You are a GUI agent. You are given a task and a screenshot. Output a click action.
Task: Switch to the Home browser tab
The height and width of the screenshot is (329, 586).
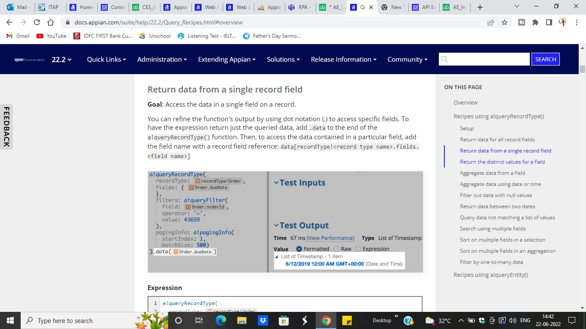tap(81, 7)
